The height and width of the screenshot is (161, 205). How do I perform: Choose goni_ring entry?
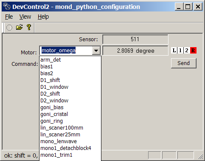pyautogui.click(x=70, y=121)
